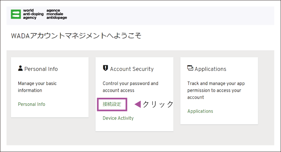Open the Device Activity link
The height and width of the screenshot is (152, 281).
(x=118, y=118)
